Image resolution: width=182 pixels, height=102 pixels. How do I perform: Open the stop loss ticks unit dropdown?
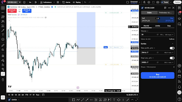(169, 62)
